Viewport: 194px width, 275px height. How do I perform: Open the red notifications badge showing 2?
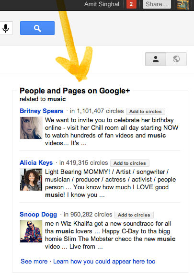coord(131,4)
